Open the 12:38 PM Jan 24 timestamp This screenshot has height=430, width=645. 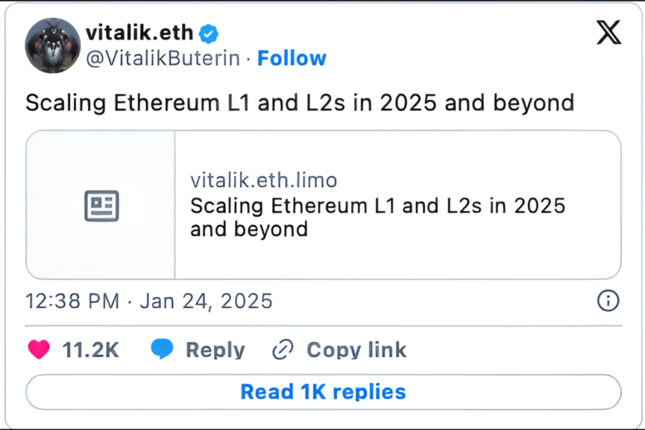tap(149, 301)
